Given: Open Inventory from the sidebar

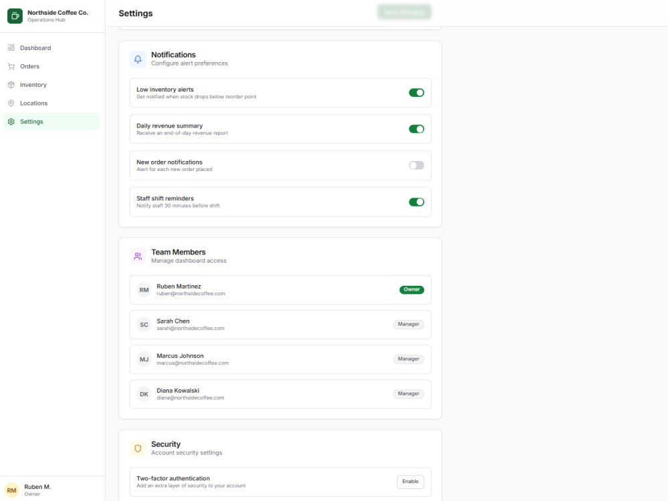Looking at the screenshot, I should pos(51,85).
